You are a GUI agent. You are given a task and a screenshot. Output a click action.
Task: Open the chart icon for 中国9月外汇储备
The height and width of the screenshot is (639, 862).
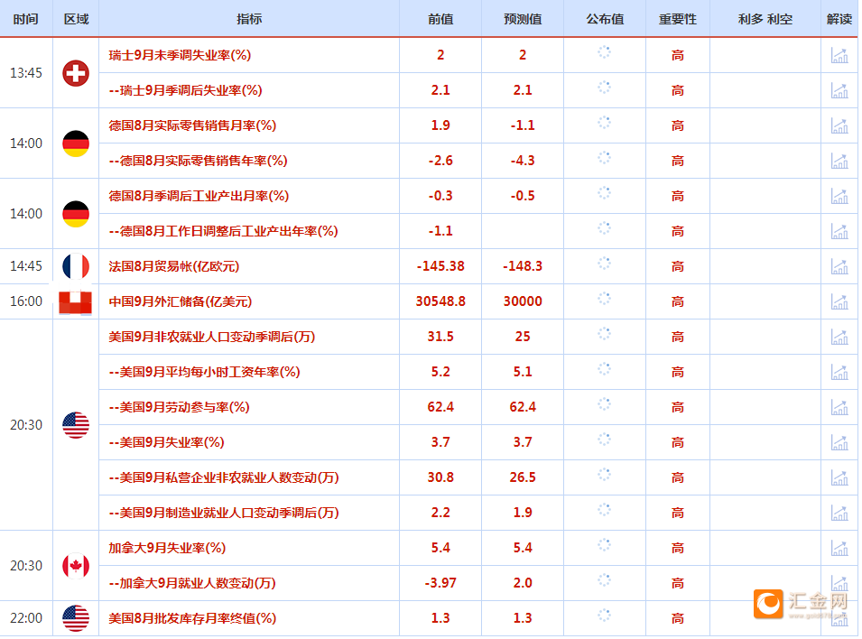coord(839,301)
